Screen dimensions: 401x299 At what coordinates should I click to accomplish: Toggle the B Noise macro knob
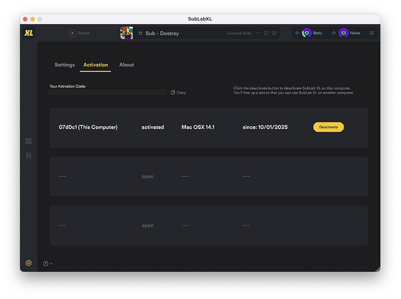point(344,33)
